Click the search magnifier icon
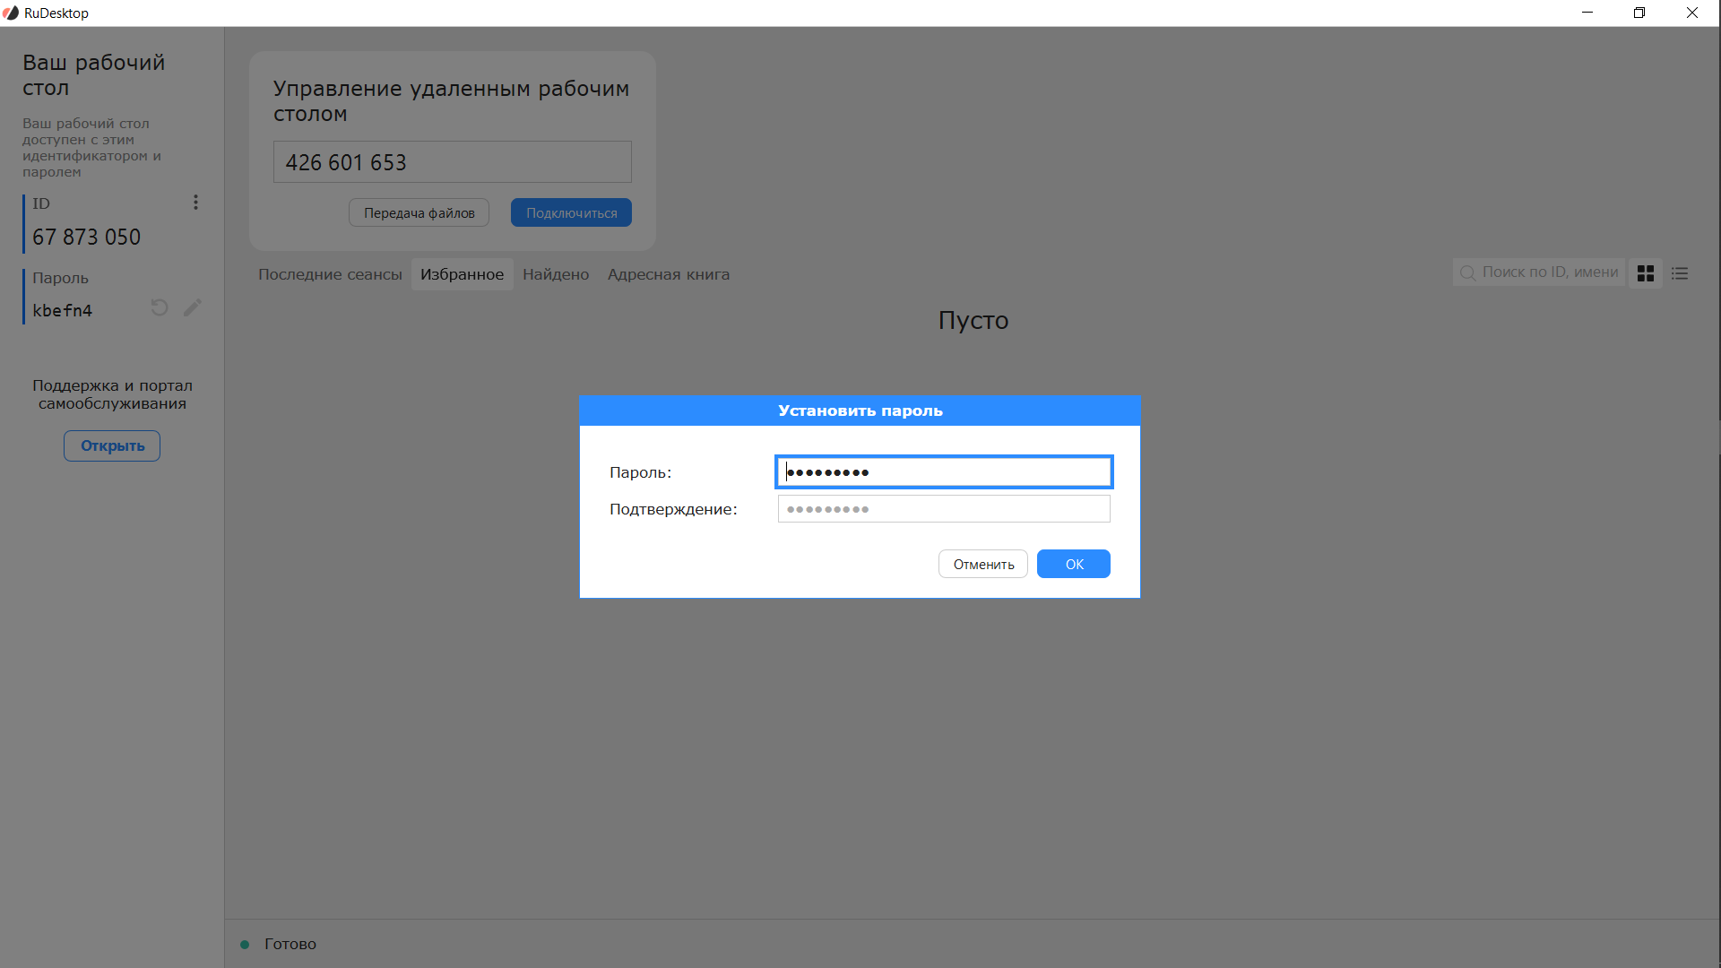Screen dimensions: 1721x968 1467,272
